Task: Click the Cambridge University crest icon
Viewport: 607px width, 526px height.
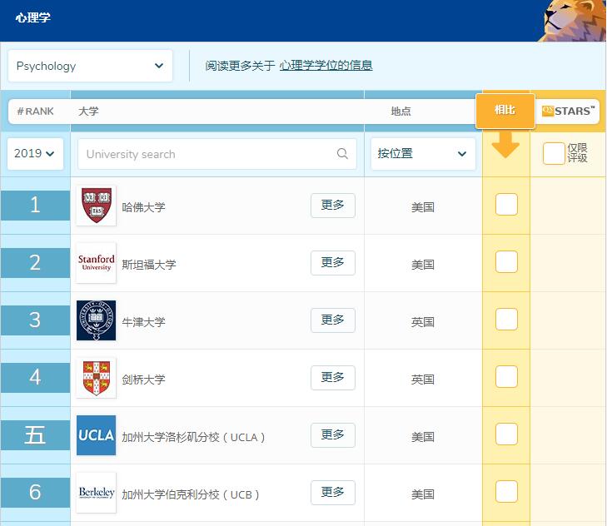Action: click(96, 378)
